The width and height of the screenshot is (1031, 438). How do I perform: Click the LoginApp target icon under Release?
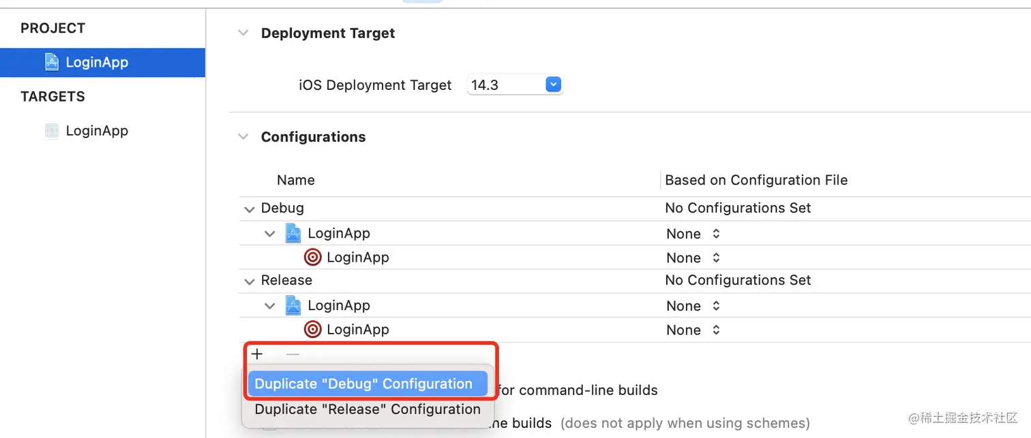tap(312, 330)
